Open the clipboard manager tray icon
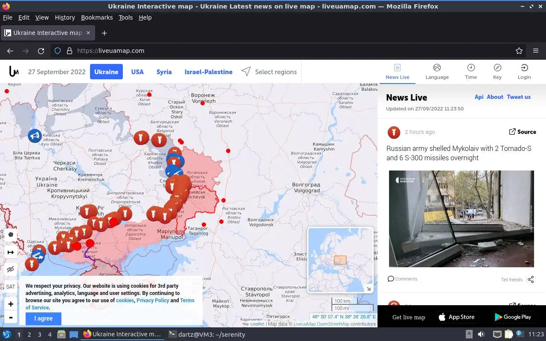This screenshot has height=341, width=546. pos(508,335)
